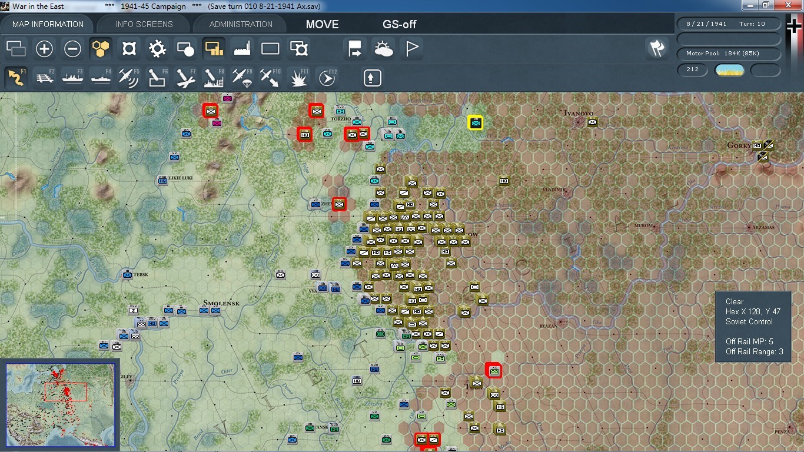
Task: Click the Off Rail MP: 5 text
Action: click(749, 341)
